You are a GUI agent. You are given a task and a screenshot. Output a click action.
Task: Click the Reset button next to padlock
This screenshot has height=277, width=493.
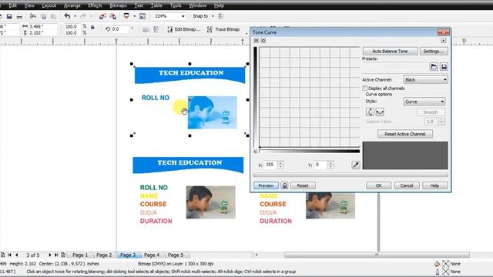303,185
